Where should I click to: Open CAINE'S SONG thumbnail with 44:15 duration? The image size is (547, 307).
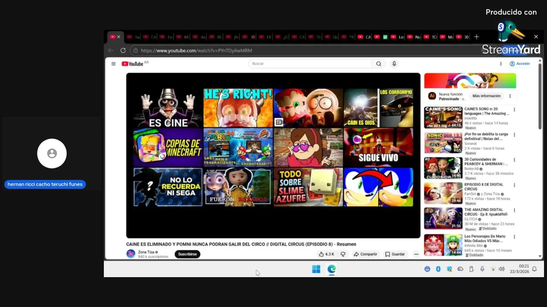pyautogui.click(x=443, y=118)
